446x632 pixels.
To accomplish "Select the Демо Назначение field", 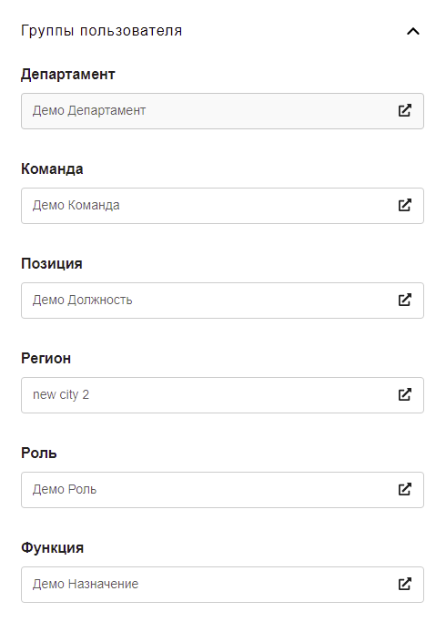I will point(222,585).
